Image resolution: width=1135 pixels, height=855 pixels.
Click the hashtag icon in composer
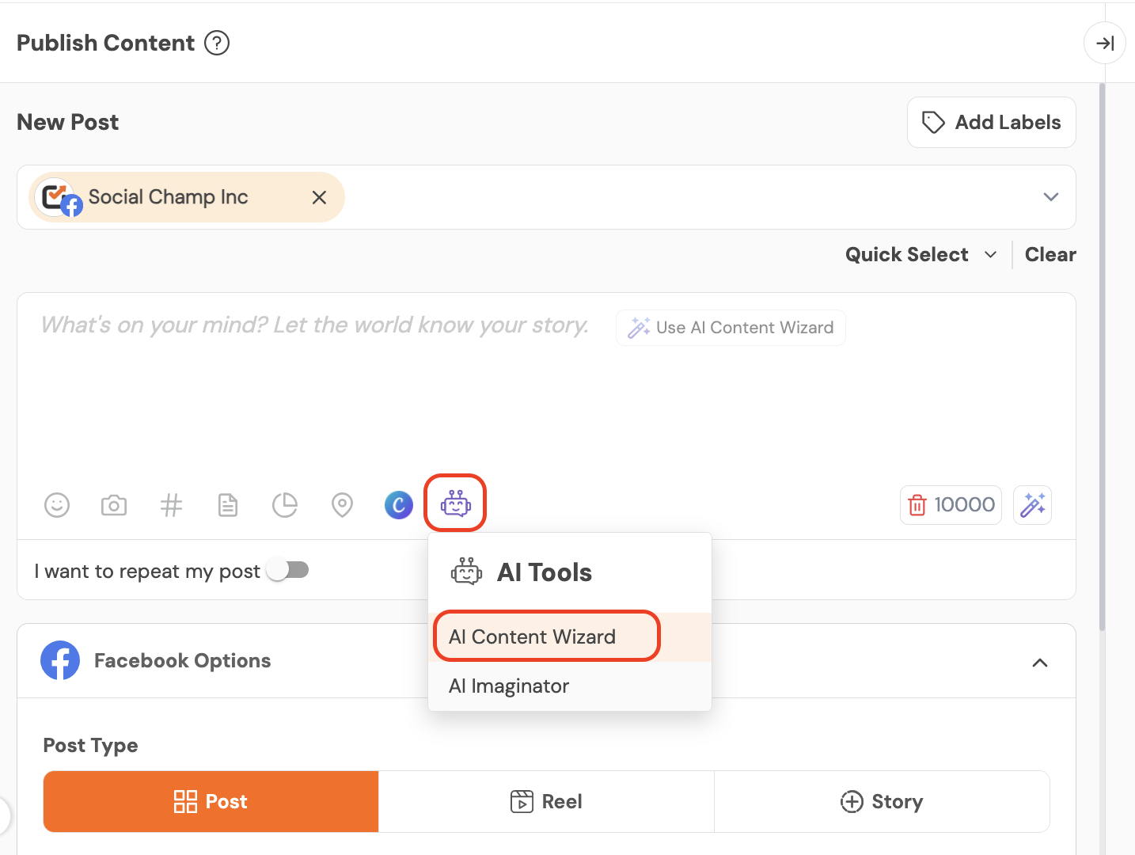(171, 505)
